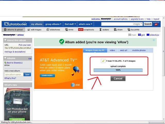Screen dimensions: 165x124
Task: Click Add tags & descriptions link
Action: point(15,52)
